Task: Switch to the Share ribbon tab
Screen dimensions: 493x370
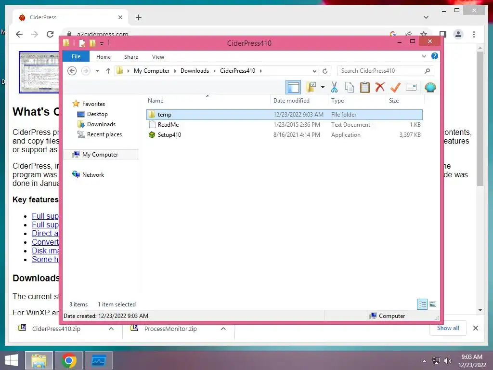Action: point(131,57)
